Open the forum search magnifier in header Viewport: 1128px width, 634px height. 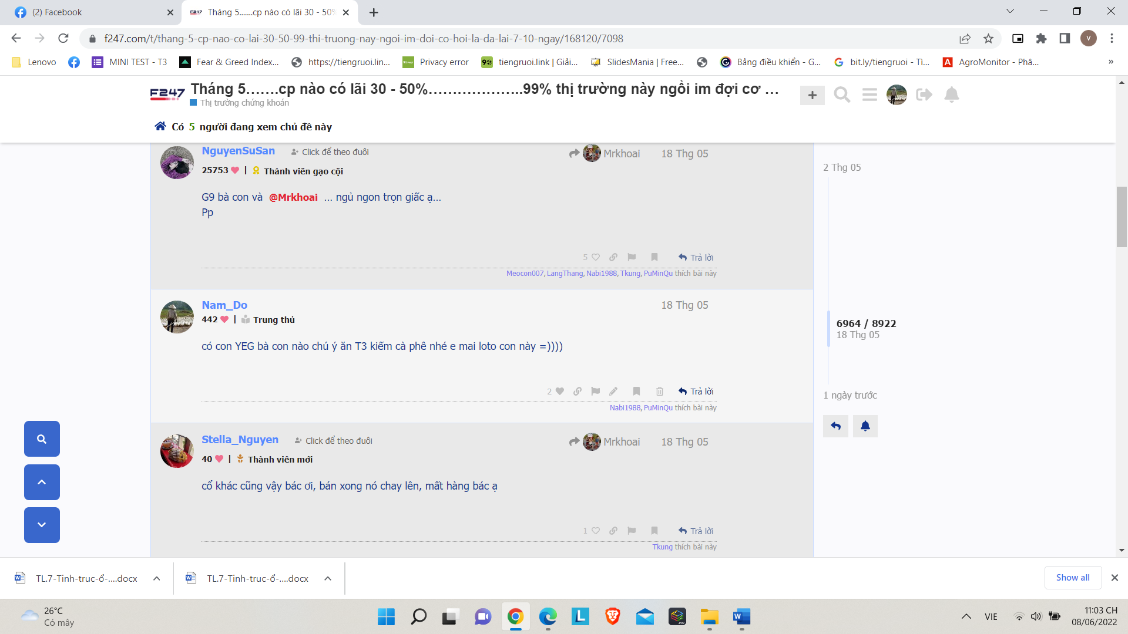tap(842, 95)
